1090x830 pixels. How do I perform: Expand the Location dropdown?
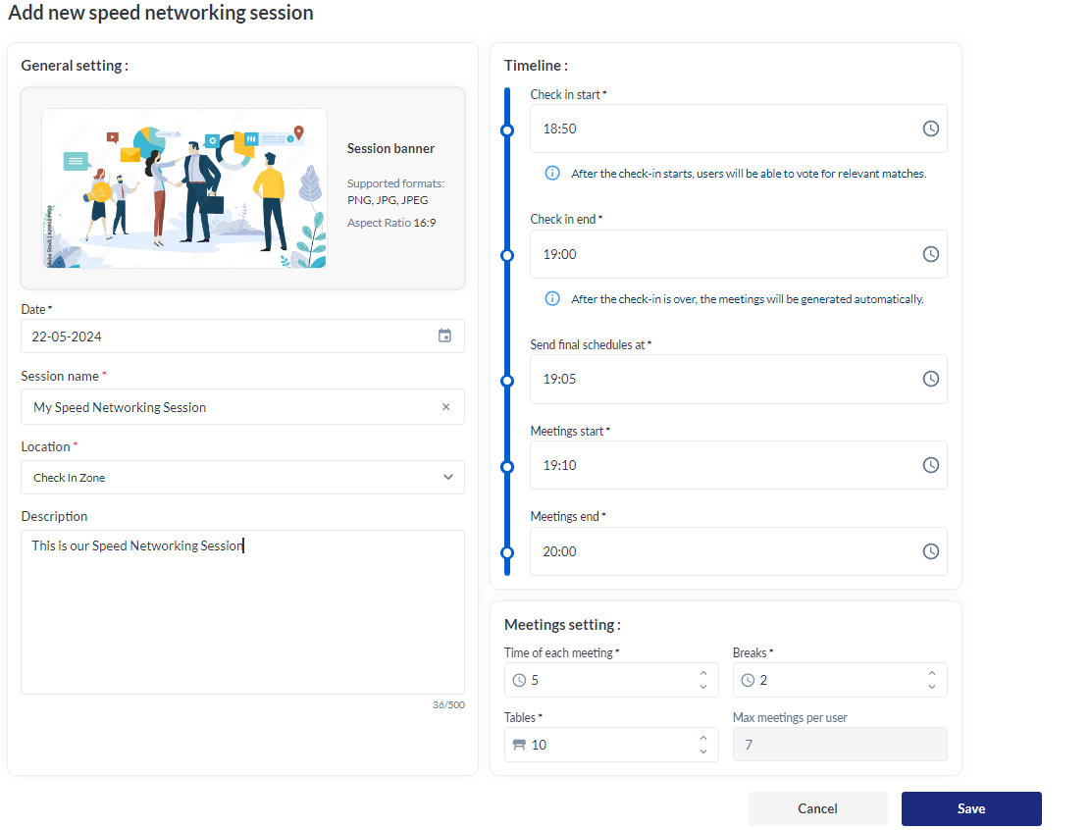pos(447,478)
